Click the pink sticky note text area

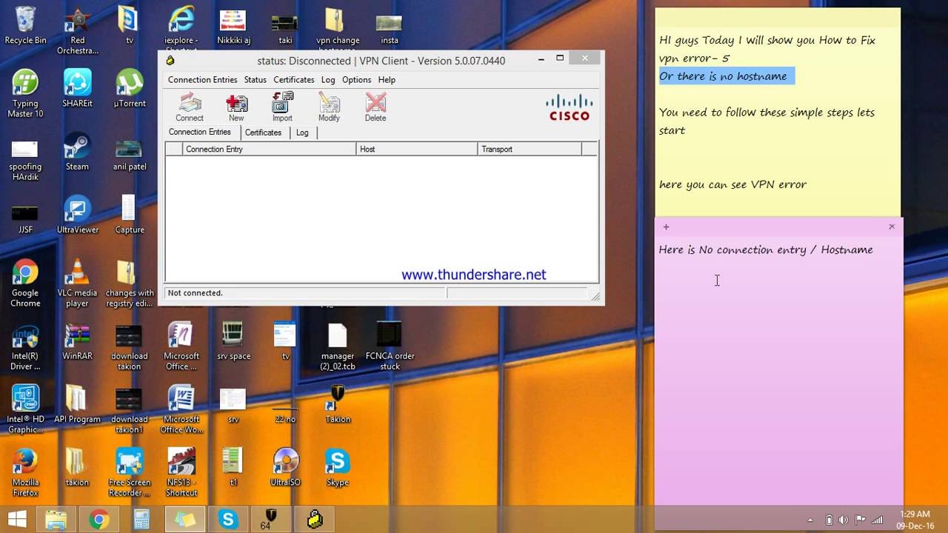click(x=778, y=370)
